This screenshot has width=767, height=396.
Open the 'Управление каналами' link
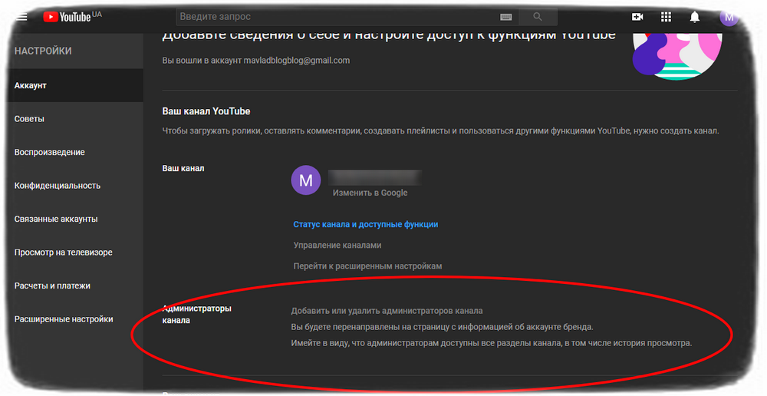pos(337,246)
